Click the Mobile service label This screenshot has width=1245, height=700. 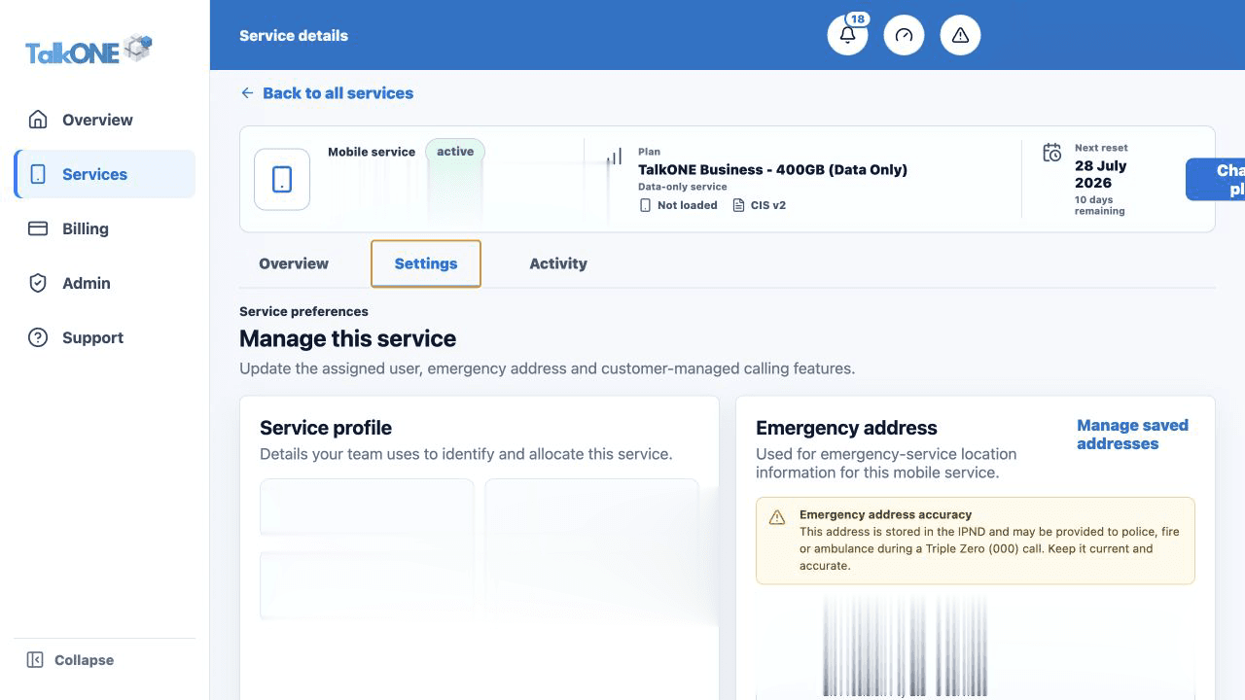(x=372, y=152)
